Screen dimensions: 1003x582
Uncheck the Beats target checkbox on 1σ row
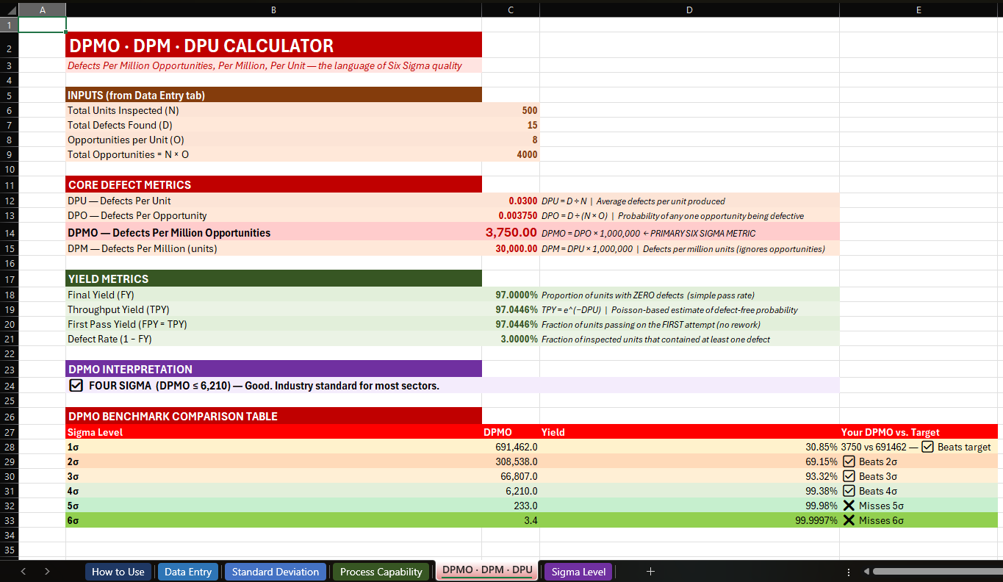[x=927, y=447]
